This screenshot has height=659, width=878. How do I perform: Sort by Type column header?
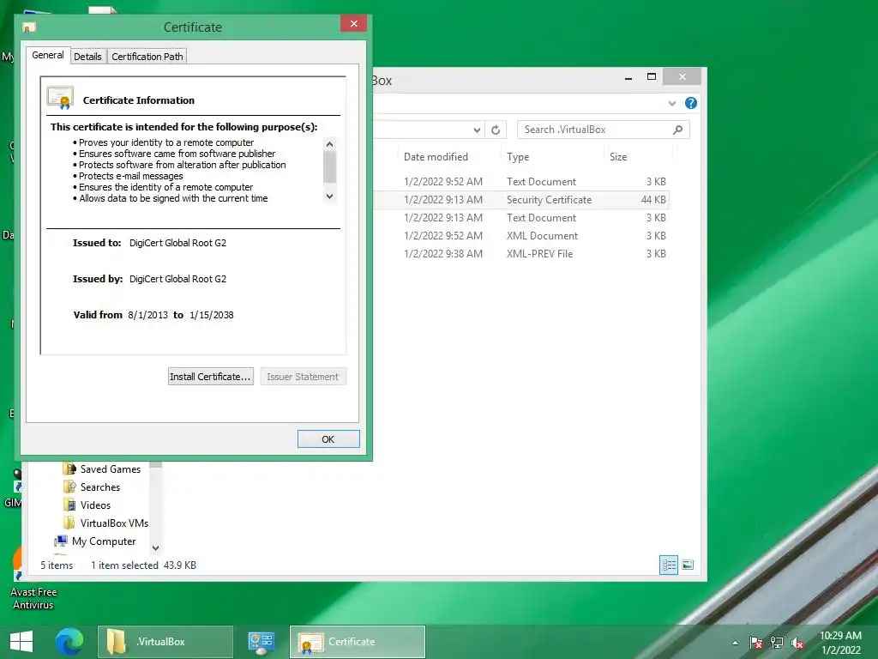click(518, 157)
